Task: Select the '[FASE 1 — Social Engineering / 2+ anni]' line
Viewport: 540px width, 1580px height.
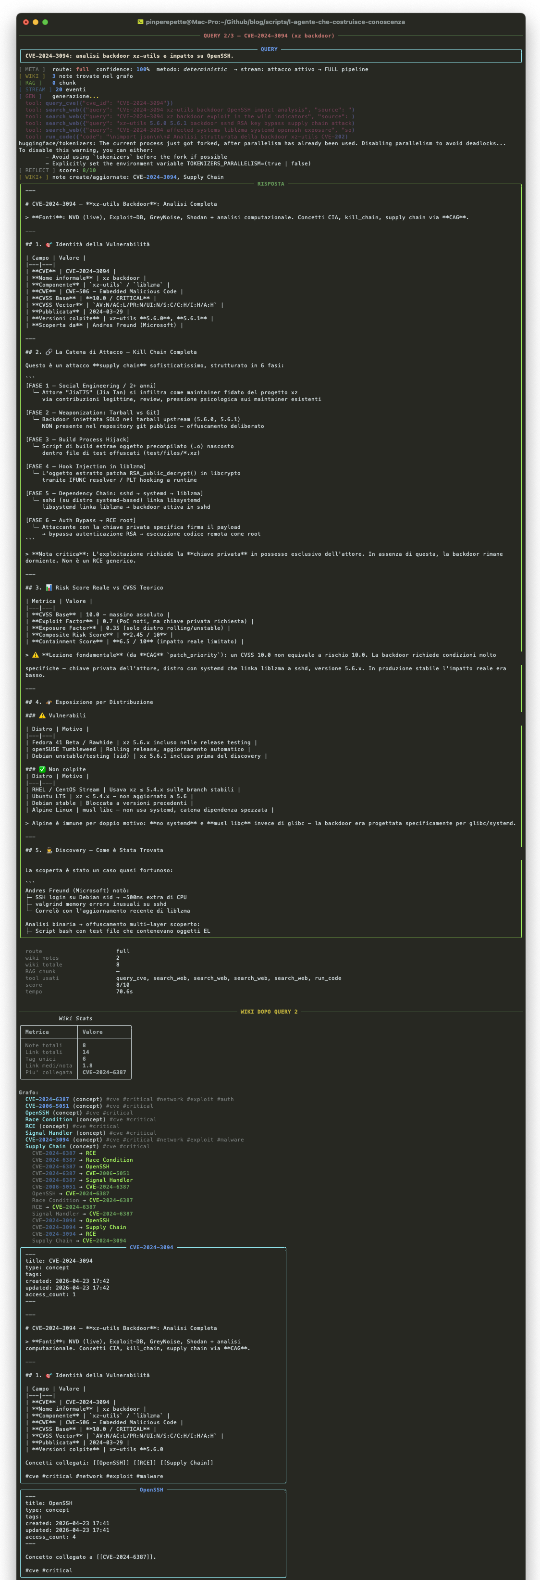Action: 91,386
